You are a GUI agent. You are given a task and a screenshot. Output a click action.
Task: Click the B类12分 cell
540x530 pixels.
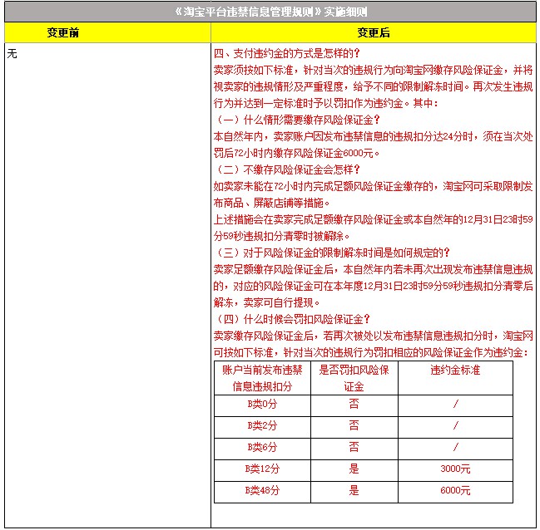pyautogui.click(x=262, y=469)
